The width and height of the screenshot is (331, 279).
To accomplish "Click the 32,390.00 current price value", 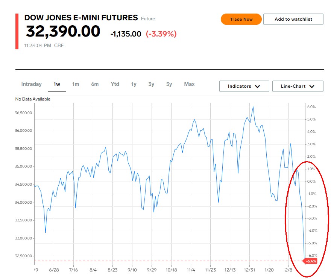I will coord(63,31).
